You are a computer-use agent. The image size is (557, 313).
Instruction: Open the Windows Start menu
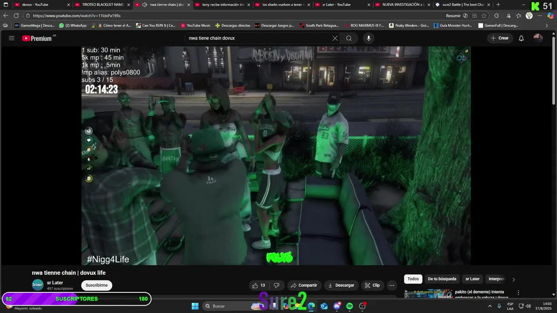pos(195,306)
